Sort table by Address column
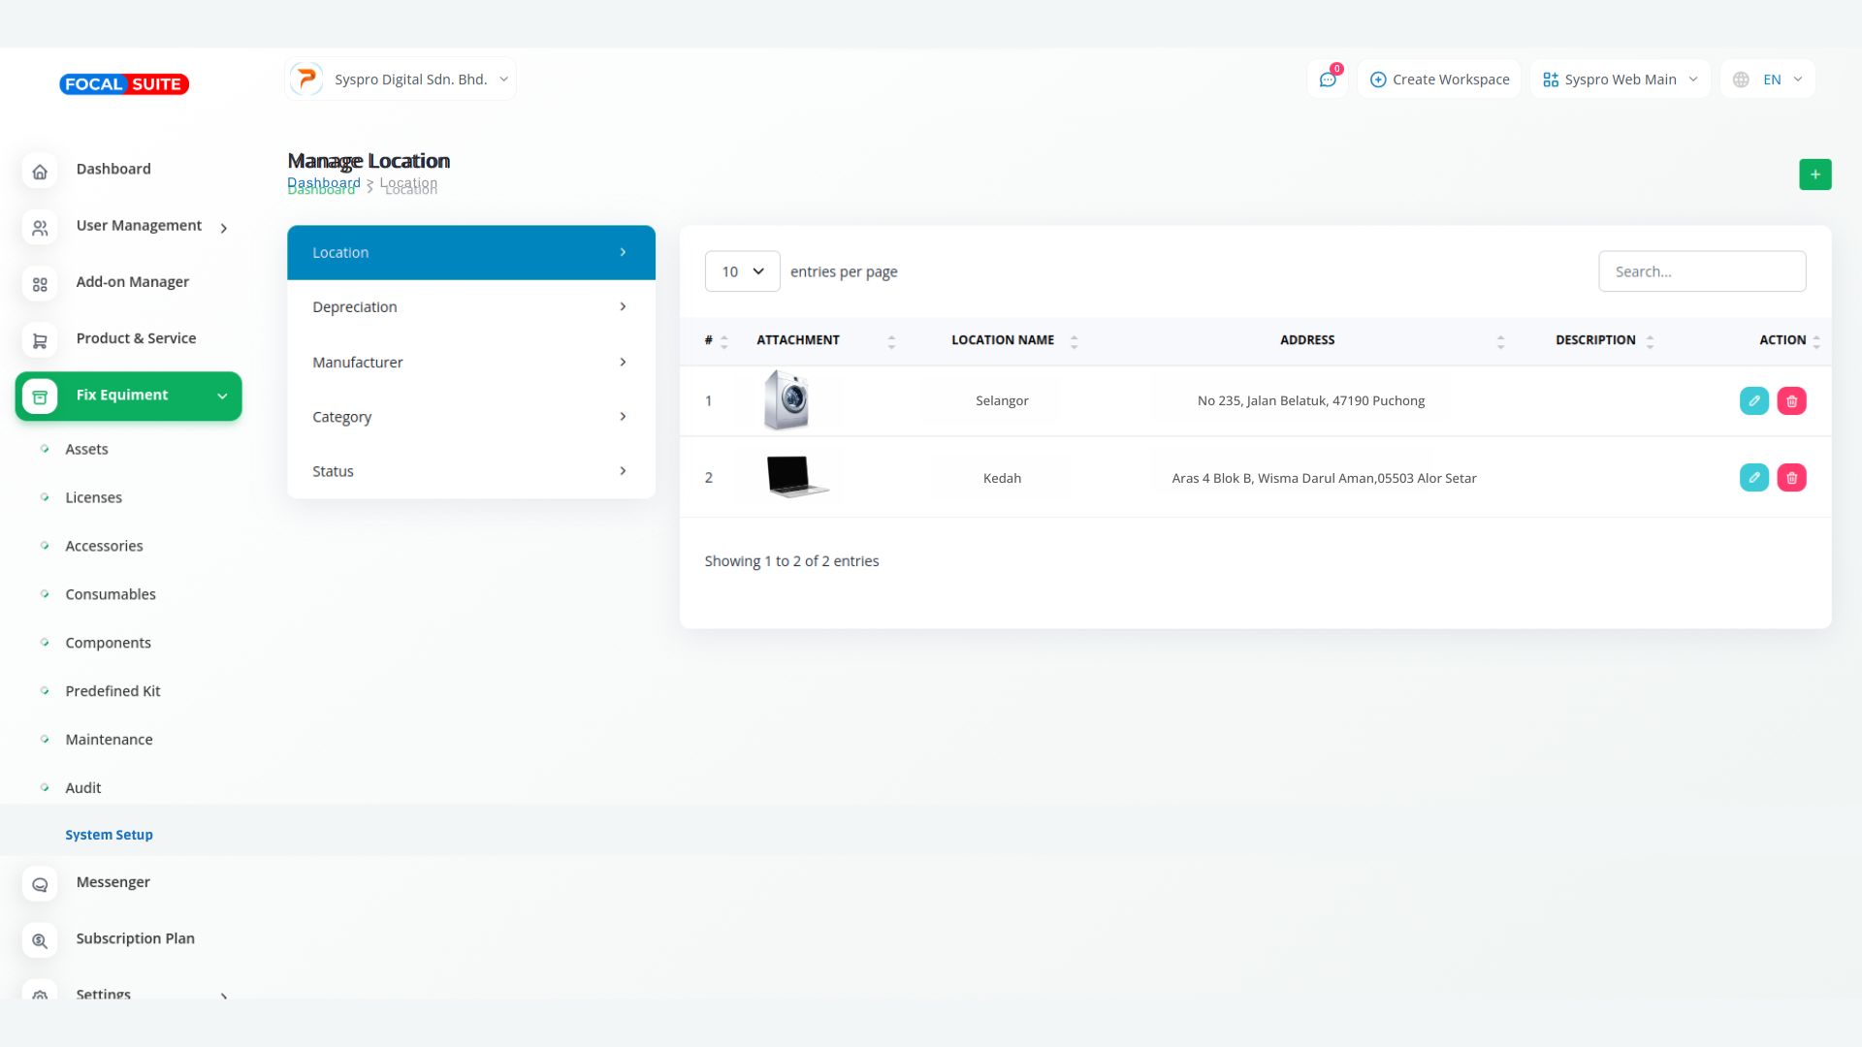 tap(1307, 340)
